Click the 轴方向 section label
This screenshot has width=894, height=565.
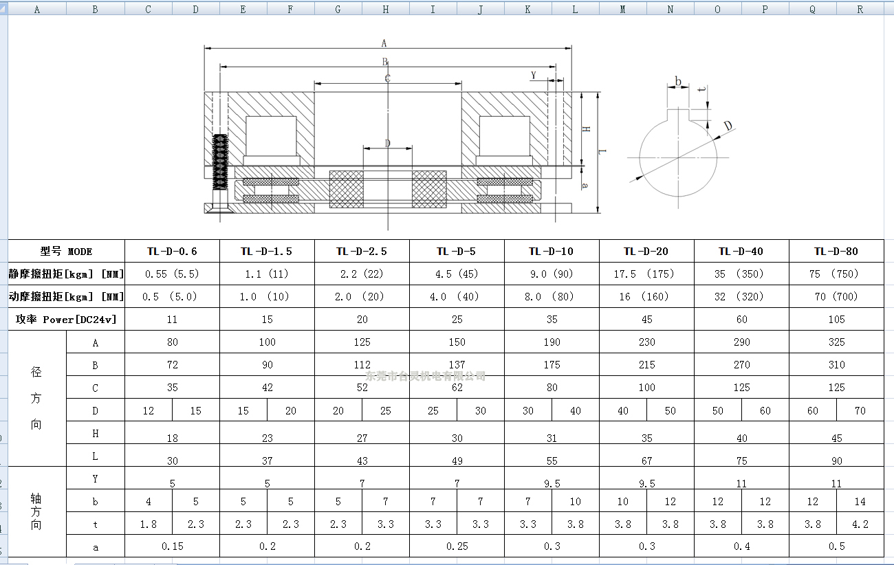(x=38, y=512)
